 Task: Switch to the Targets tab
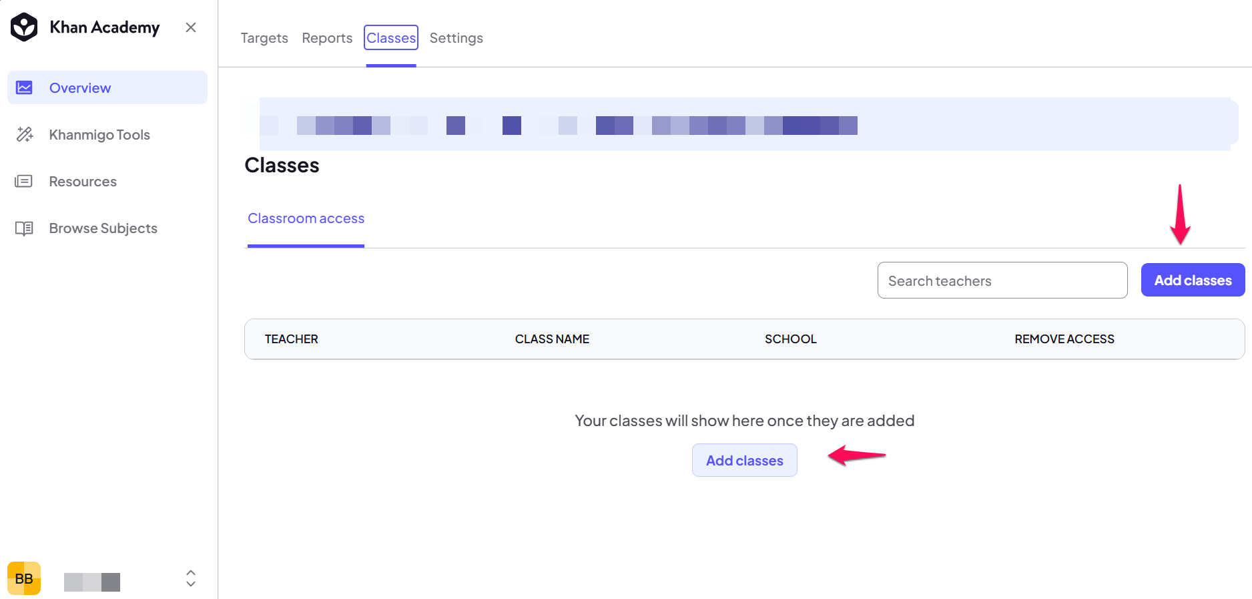point(264,38)
